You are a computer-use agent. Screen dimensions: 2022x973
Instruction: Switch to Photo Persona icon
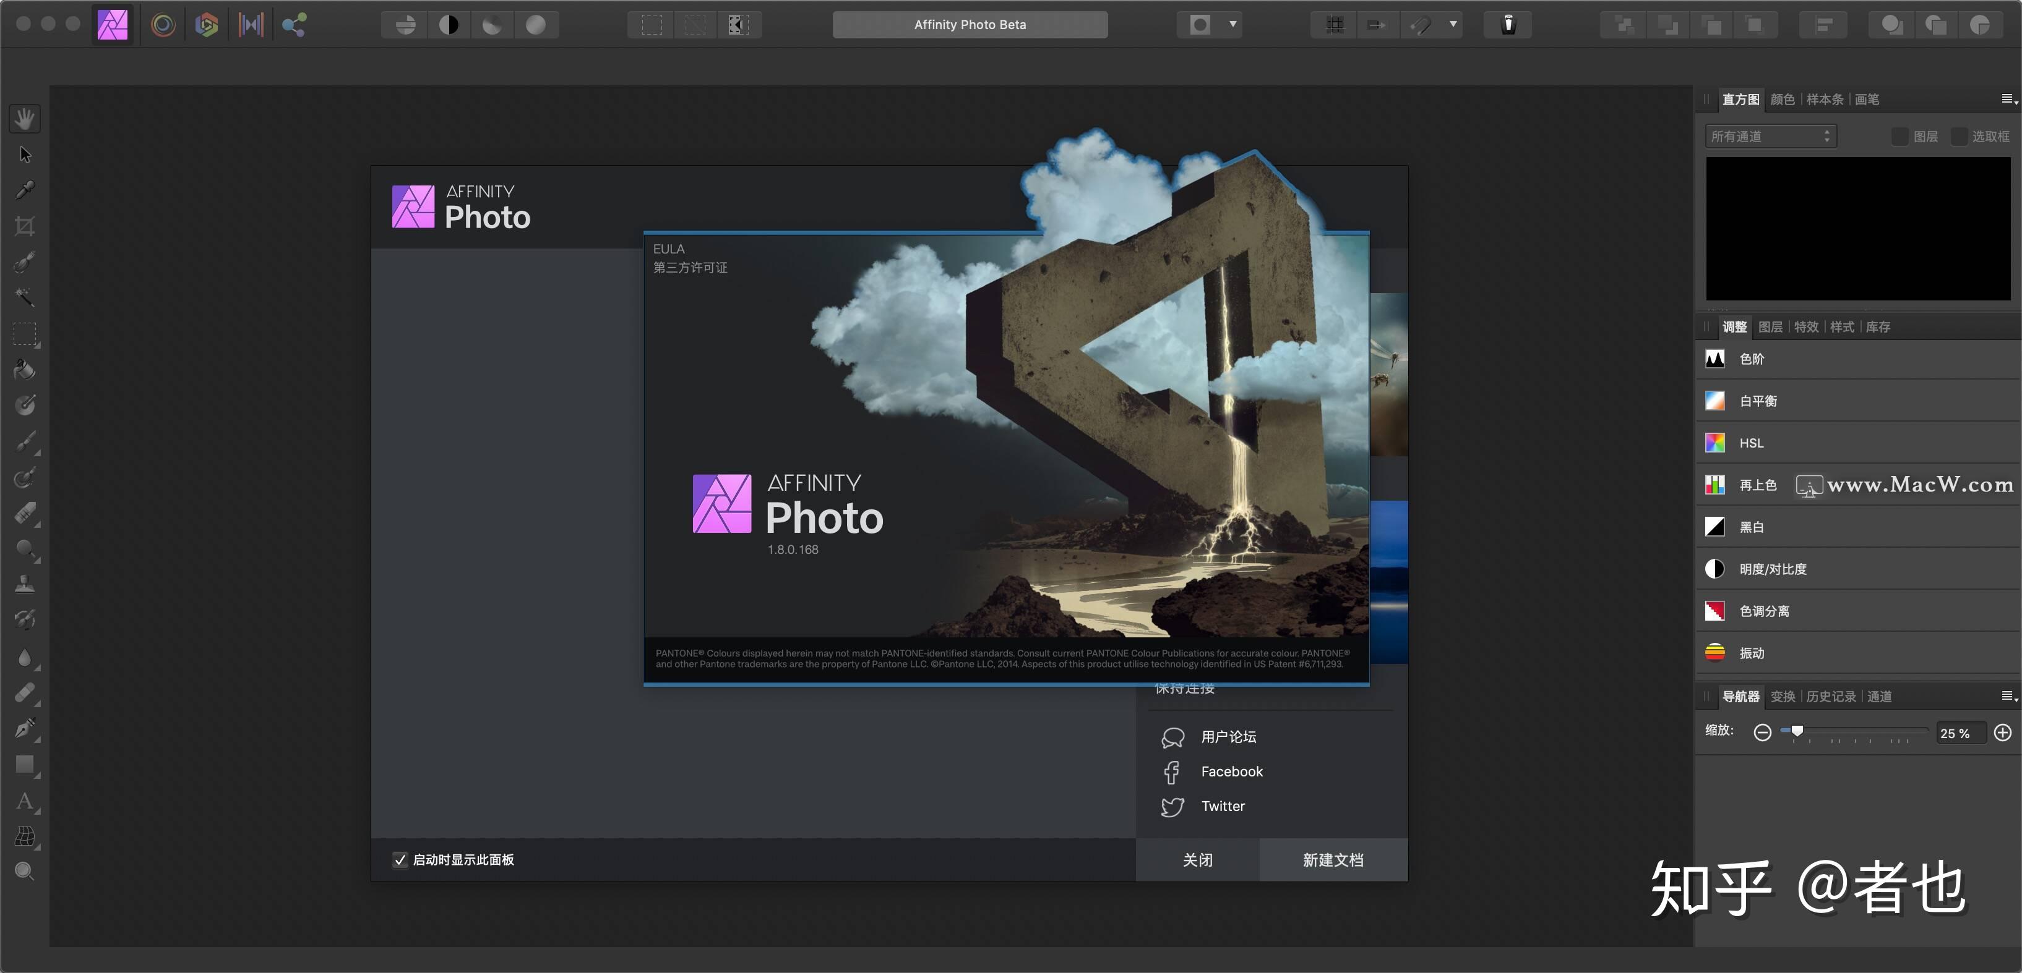click(x=112, y=24)
